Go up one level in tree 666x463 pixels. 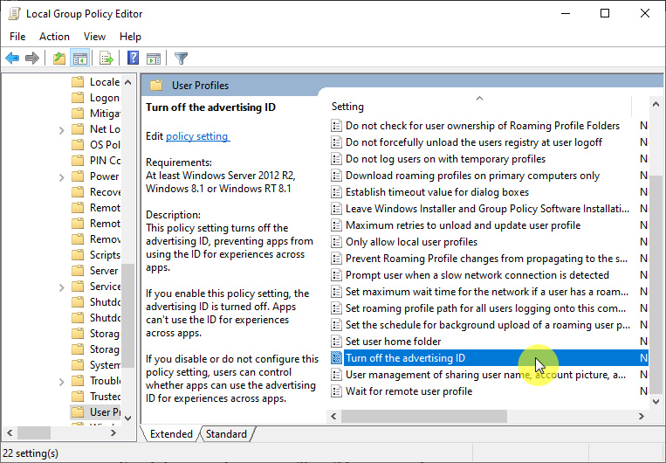(x=58, y=59)
